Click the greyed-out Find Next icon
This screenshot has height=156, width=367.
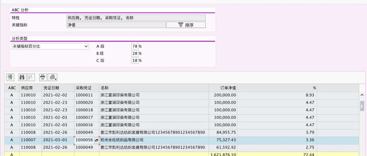pos(31,77)
